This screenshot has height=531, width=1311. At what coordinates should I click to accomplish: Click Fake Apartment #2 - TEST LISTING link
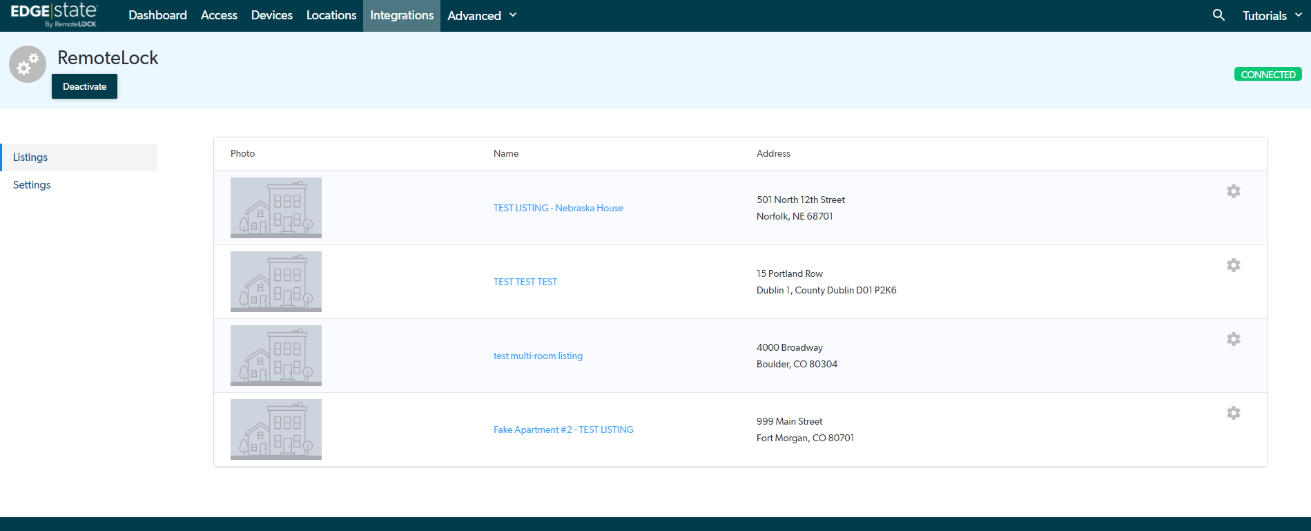coord(563,429)
